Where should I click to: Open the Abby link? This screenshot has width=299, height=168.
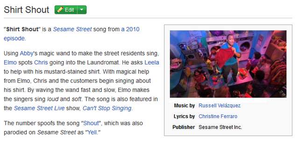pyautogui.click(x=27, y=53)
